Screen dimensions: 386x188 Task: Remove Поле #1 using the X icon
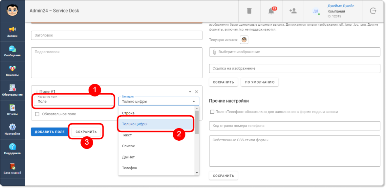[x=197, y=92]
